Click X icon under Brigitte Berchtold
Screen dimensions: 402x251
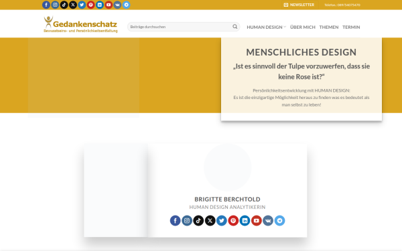coord(210,220)
